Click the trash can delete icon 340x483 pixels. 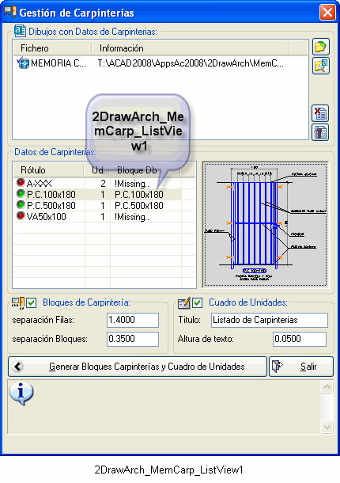[x=320, y=132]
